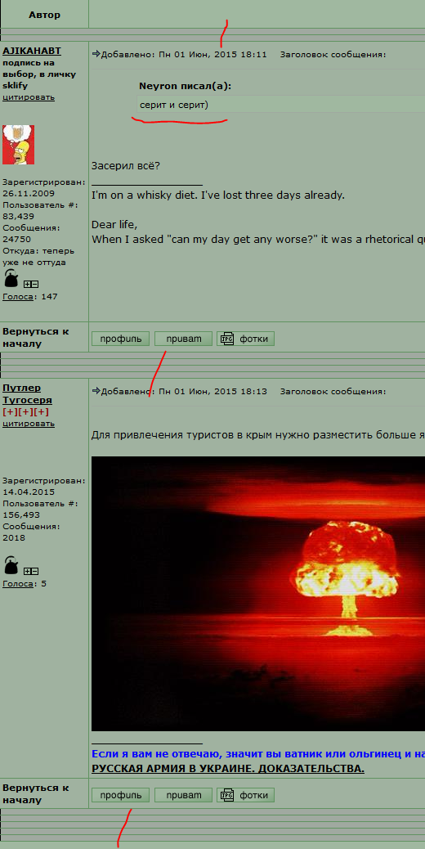Click профиль button in AJIKAHABT's post footer
This screenshot has width=425, height=849.
point(121,339)
